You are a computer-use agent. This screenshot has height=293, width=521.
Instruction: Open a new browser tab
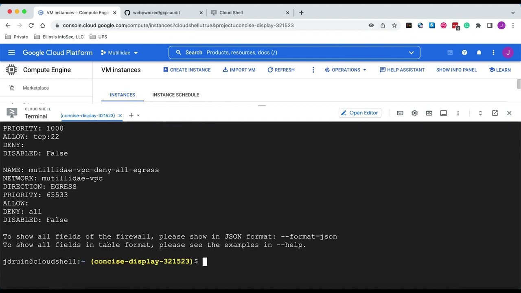(x=301, y=13)
